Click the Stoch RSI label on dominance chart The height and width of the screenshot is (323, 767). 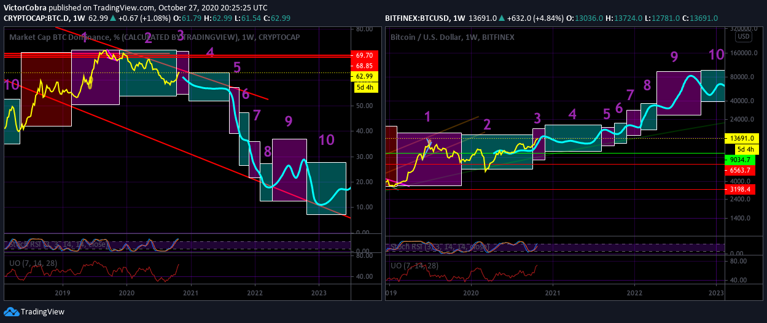tap(58, 244)
